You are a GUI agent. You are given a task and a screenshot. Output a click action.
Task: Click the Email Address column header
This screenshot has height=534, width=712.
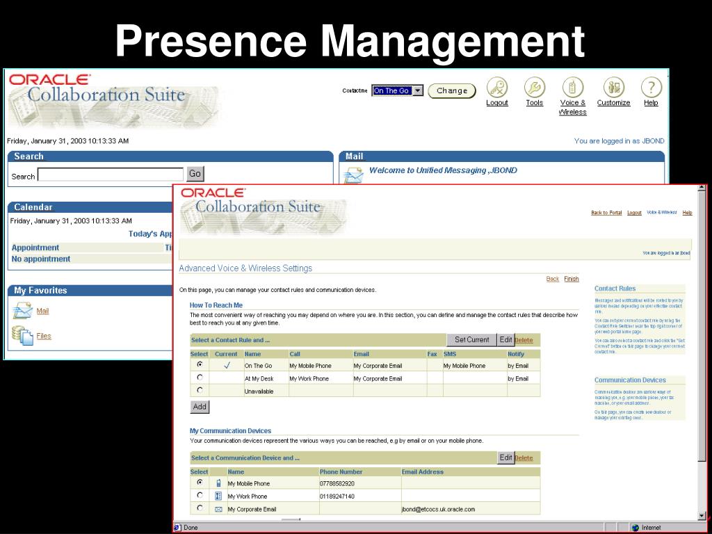click(x=422, y=472)
